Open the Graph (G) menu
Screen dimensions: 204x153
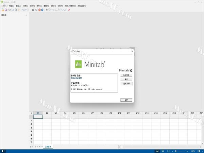[x=39, y=6]
